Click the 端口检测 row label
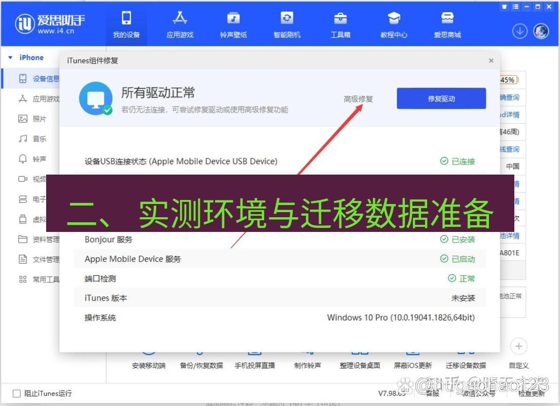 point(100,279)
